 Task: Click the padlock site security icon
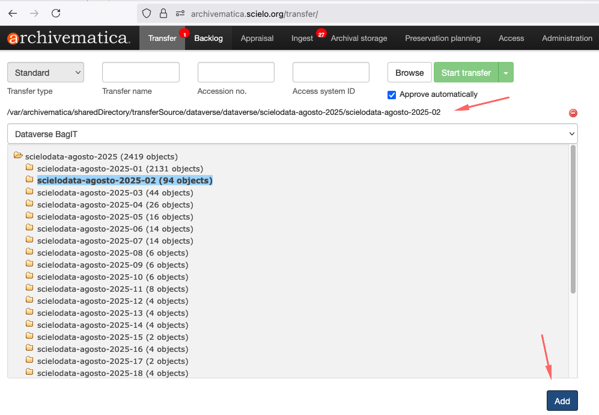163,13
